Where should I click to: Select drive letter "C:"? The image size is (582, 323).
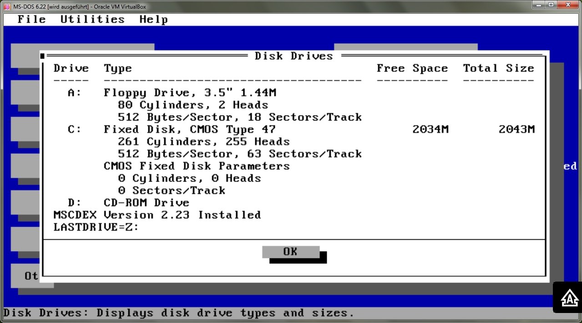(75, 130)
